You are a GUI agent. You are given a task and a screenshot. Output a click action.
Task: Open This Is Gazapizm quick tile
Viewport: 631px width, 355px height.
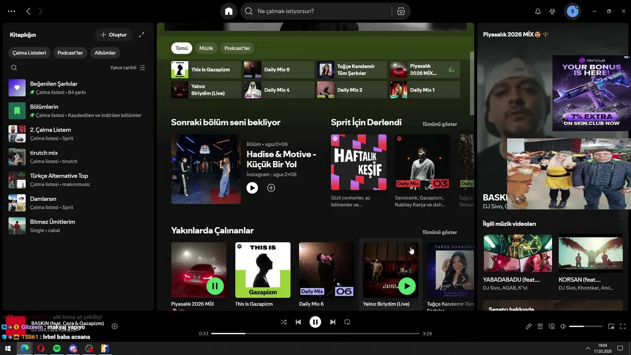pyautogui.click(x=206, y=70)
